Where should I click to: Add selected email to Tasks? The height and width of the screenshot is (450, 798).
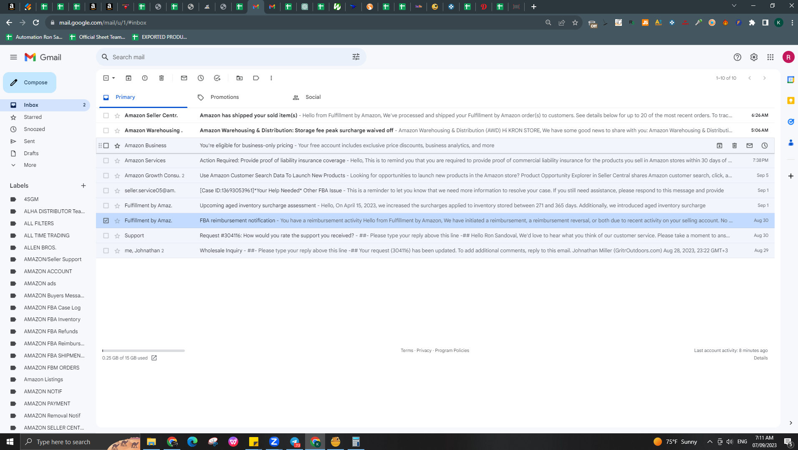(x=217, y=78)
